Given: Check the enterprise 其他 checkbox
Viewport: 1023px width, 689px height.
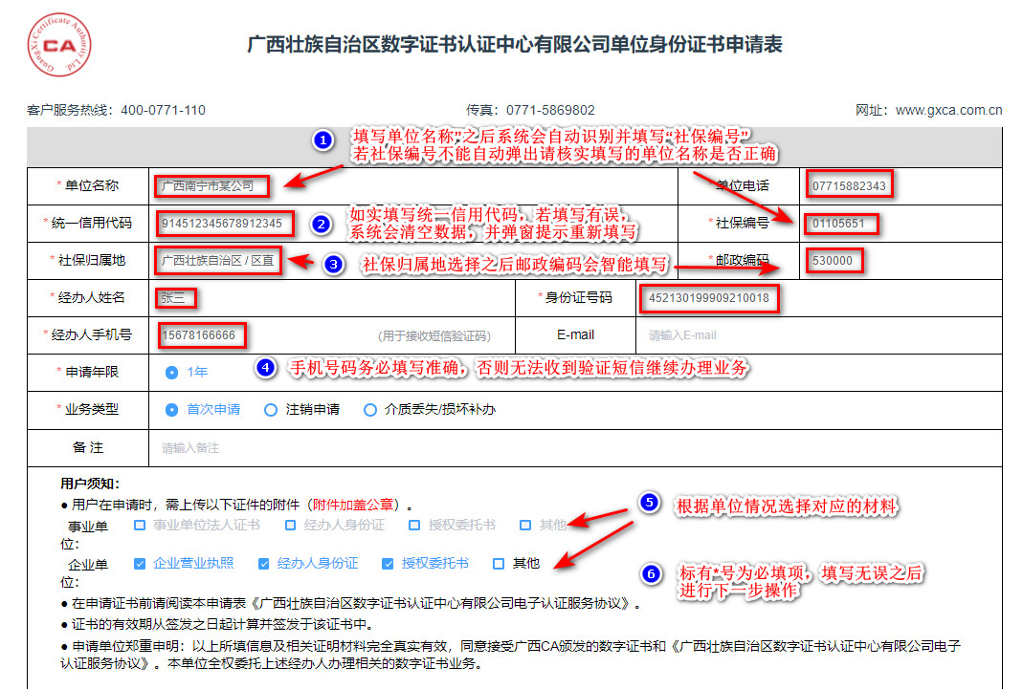Looking at the screenshot, I should pyautogui.click(x=499, y=563).
